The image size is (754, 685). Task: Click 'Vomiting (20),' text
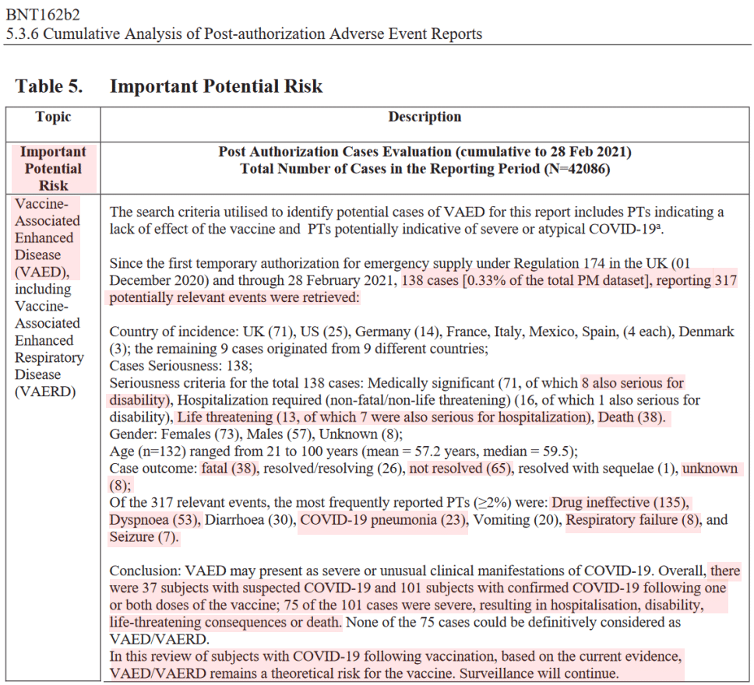point(517,520)
